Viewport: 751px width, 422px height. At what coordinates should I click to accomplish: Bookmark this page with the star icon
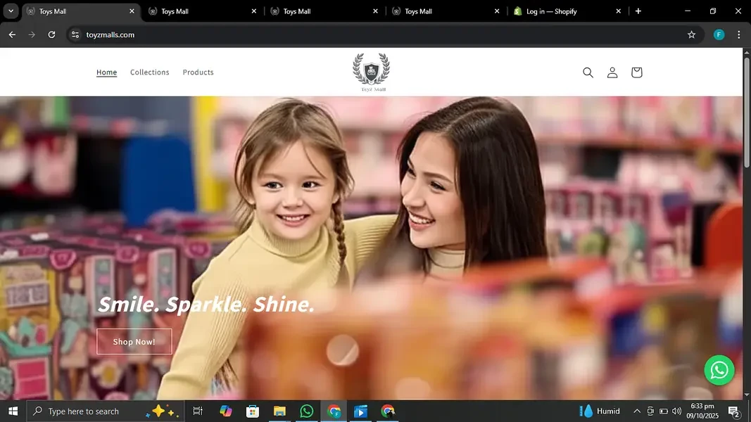(x=691, y=34)
